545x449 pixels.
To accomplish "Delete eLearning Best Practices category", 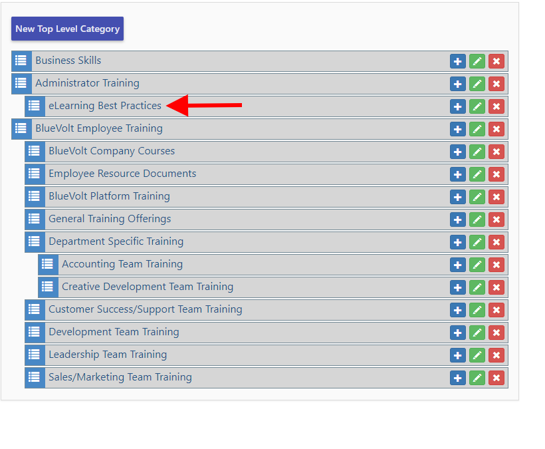I will point(496,106).
